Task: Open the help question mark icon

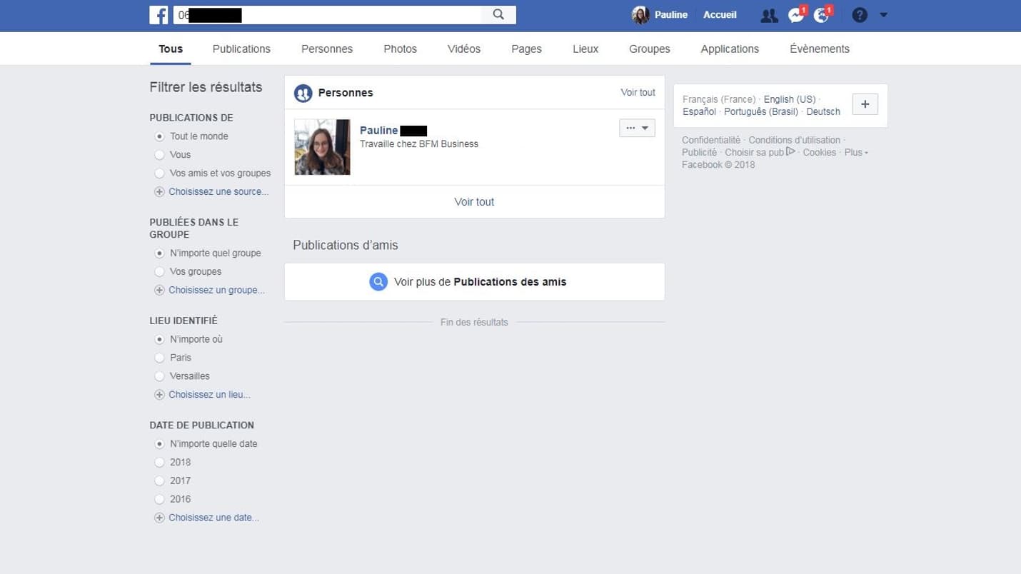Action: pos(860,15)
